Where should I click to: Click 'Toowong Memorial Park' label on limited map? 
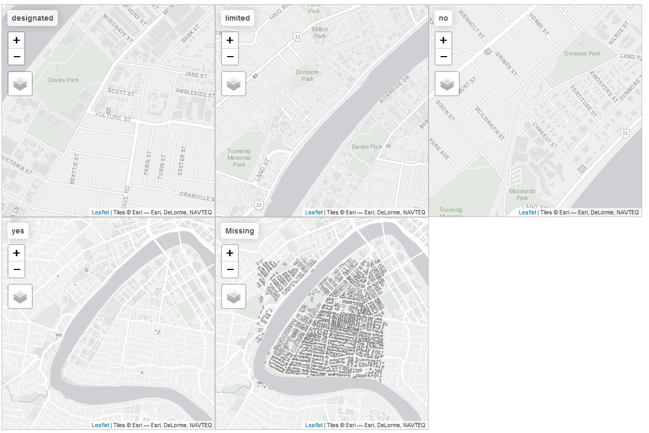point(239,158)
